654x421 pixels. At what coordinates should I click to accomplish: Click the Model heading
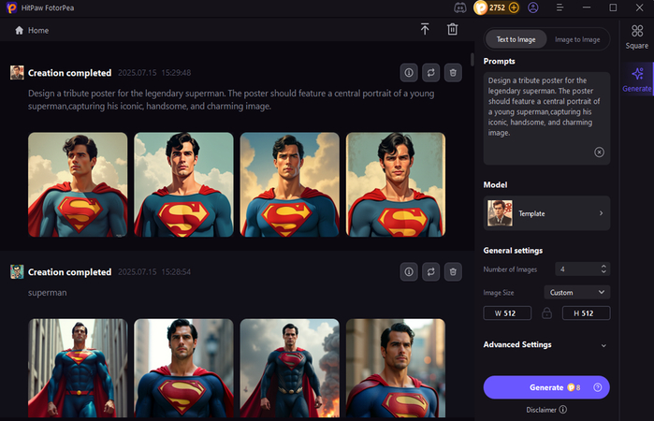495,184
